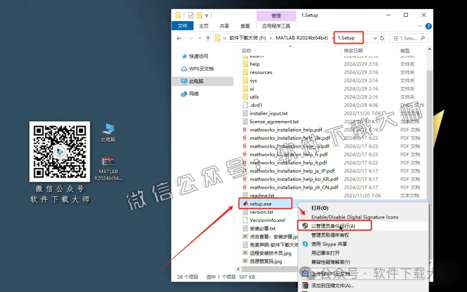Open the 共享 ribbon tab
467x292 pixels.
[x=224, y=26]
